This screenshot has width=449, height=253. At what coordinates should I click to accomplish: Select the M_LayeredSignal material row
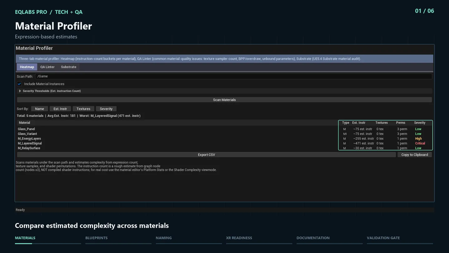tap(224, 143)
